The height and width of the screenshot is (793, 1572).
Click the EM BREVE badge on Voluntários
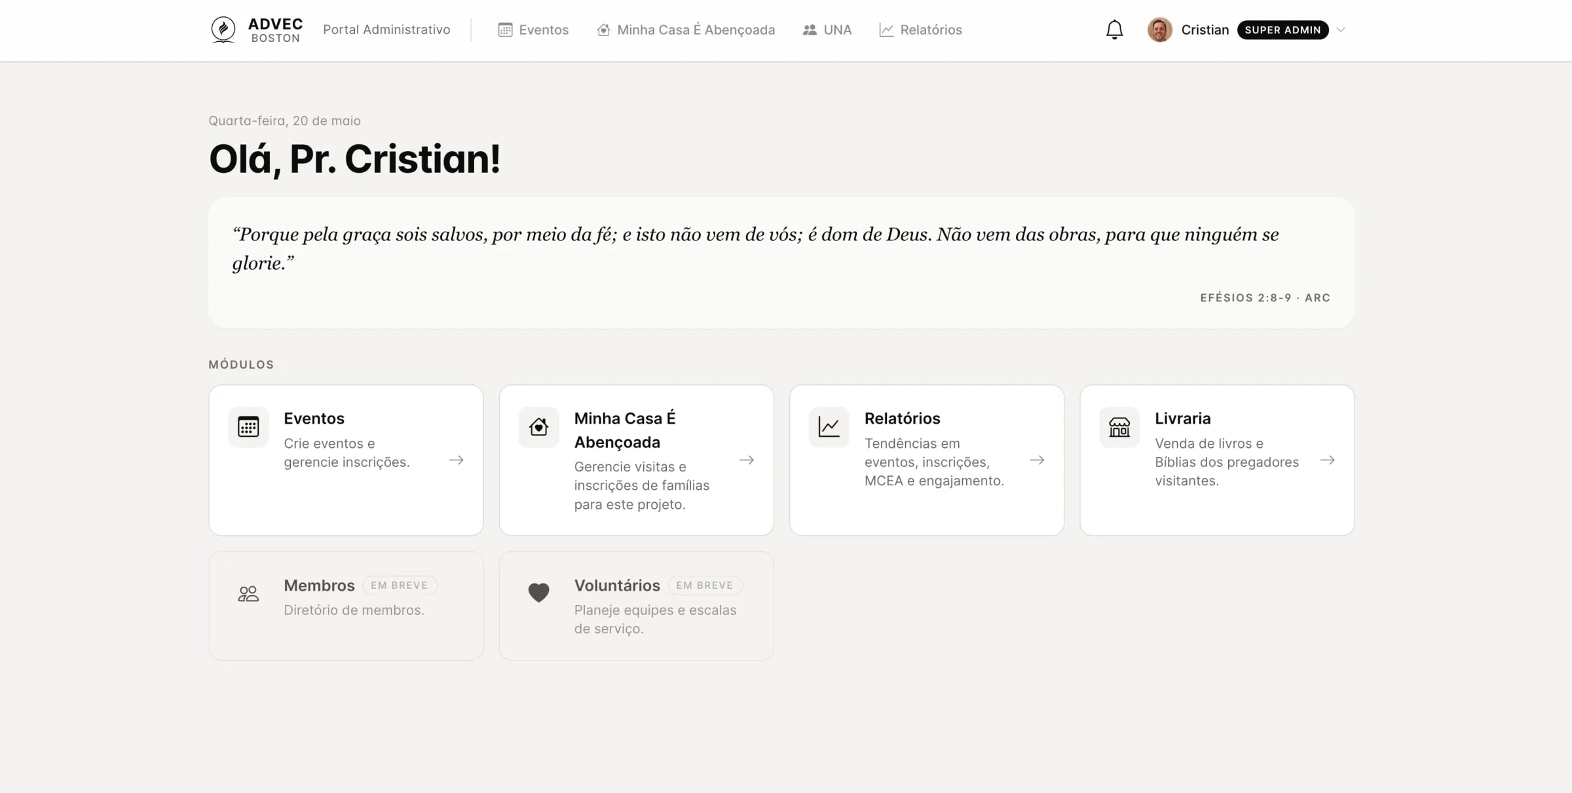pyautogui.click(x=705, y=585)
